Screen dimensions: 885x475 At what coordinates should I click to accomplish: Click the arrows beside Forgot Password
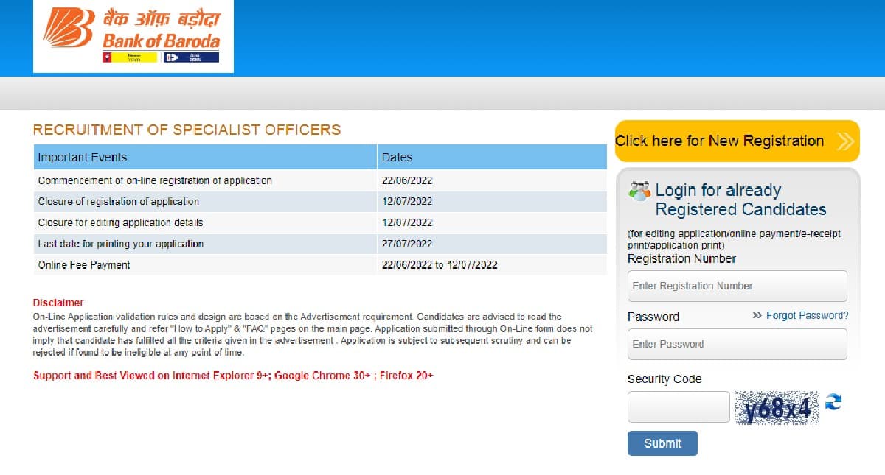pos(756,315)
